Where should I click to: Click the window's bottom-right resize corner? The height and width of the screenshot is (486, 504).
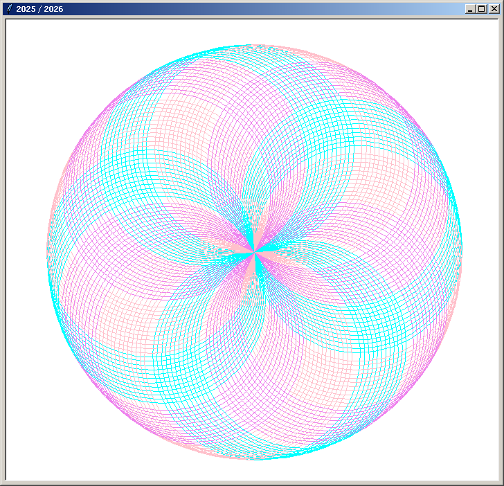502,484
